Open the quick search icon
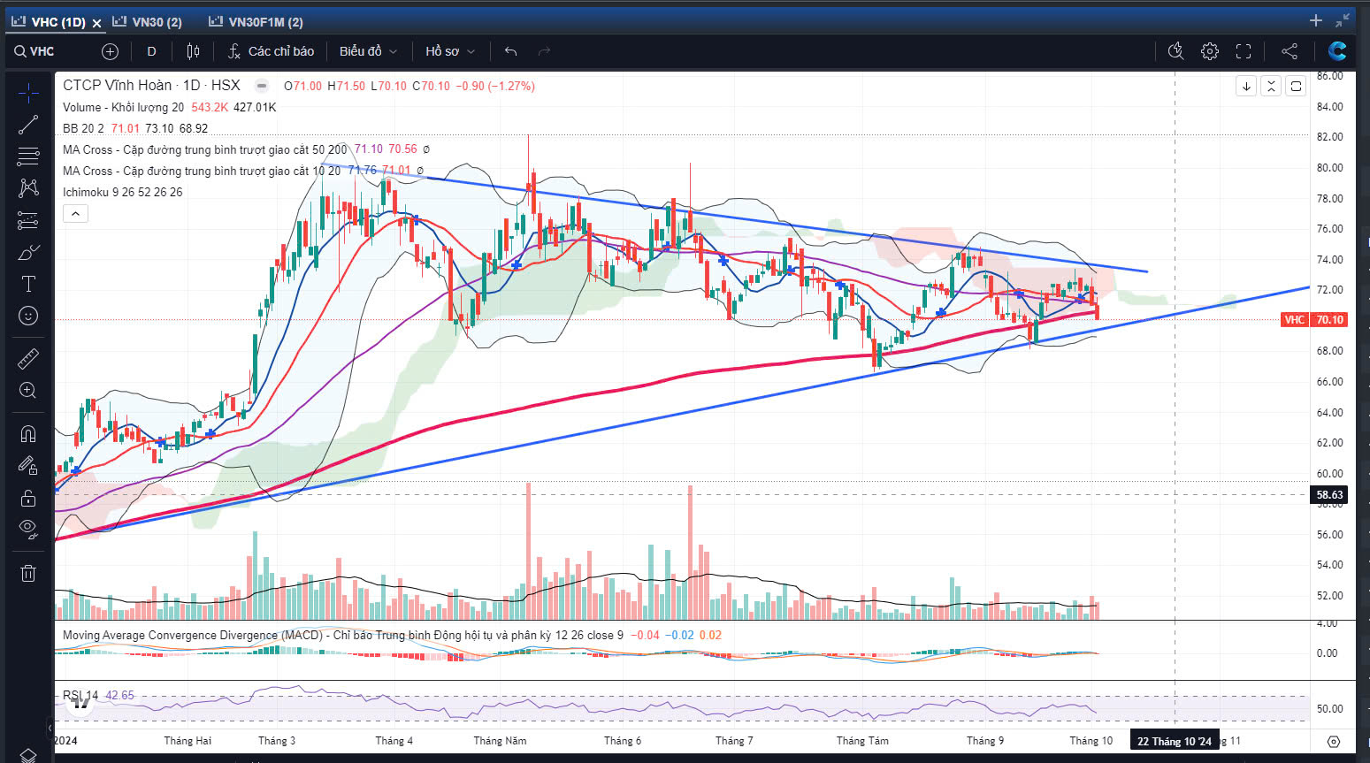Screen dimensions: 1370x763 (1175, 51)
